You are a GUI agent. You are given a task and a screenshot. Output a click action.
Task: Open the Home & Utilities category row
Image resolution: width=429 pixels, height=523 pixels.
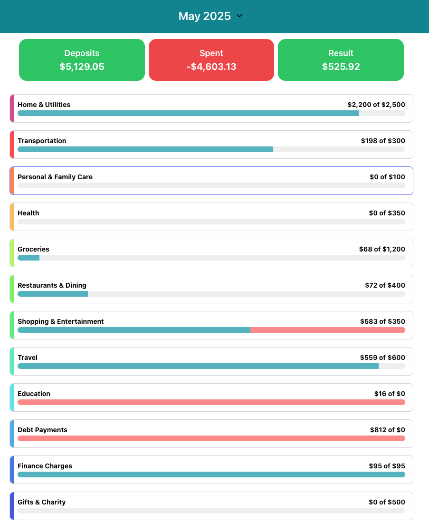(x=211, y=108)
